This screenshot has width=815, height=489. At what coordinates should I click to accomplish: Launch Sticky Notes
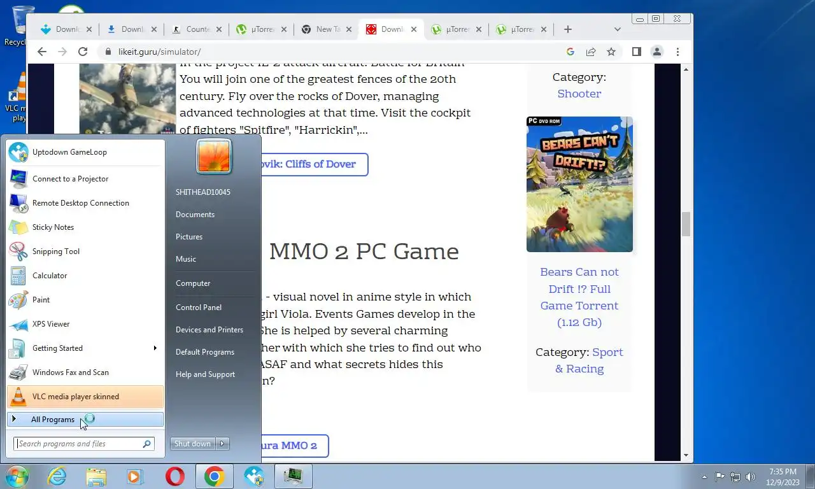pyautogui.click(x=85, y=227)
